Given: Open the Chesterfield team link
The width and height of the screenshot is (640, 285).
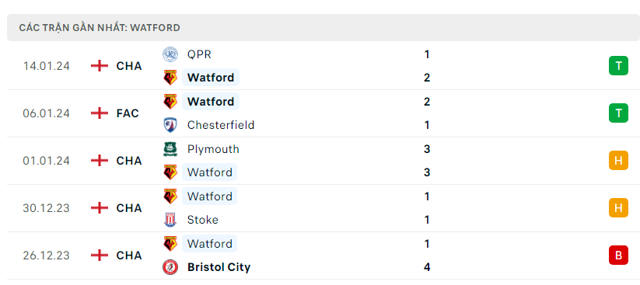Looking at the screenshot, I should coord(221,125).
